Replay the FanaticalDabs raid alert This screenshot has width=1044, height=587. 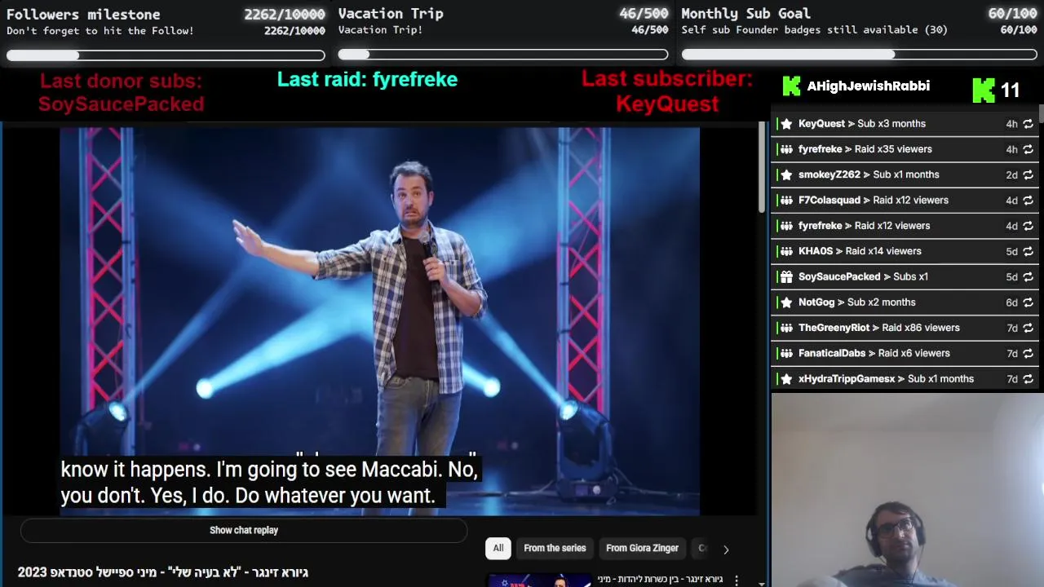(x=1028, y=353)
